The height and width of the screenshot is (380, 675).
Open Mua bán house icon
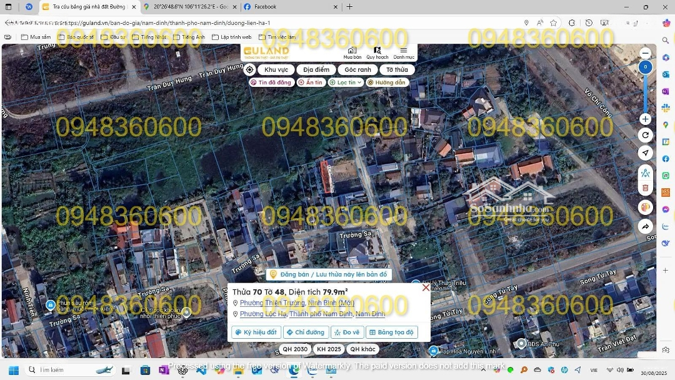tap(352, 52)
